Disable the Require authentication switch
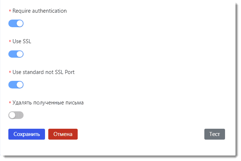Viewport: 241px width, 161px height. coord(16,24)
